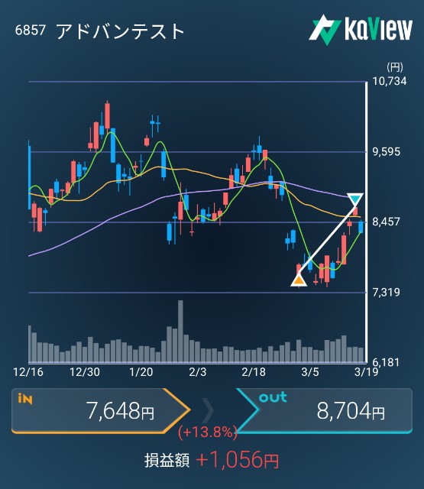Click the 6,181 price axis label
This screenshot has height=489, width=424.
pos(387,362)
